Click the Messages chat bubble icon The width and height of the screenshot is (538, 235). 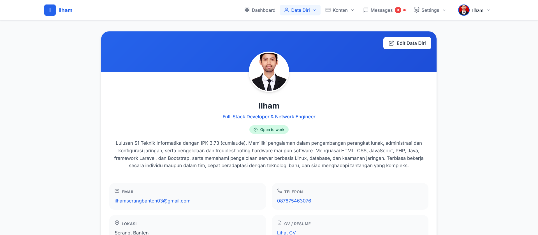click(366, 10)
